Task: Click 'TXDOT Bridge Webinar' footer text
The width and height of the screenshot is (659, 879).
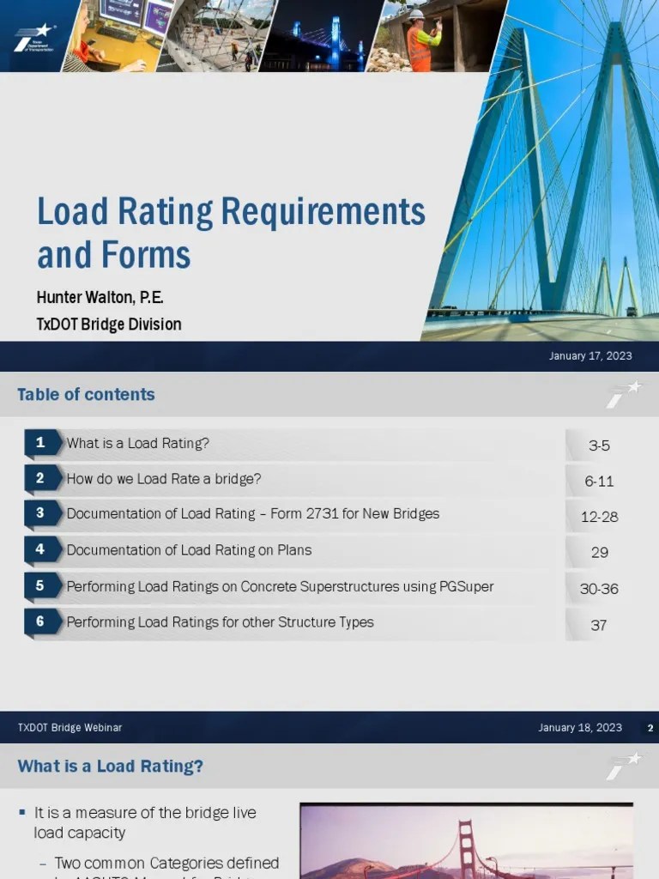Action: pyautogui.click(x=70, y=728)
